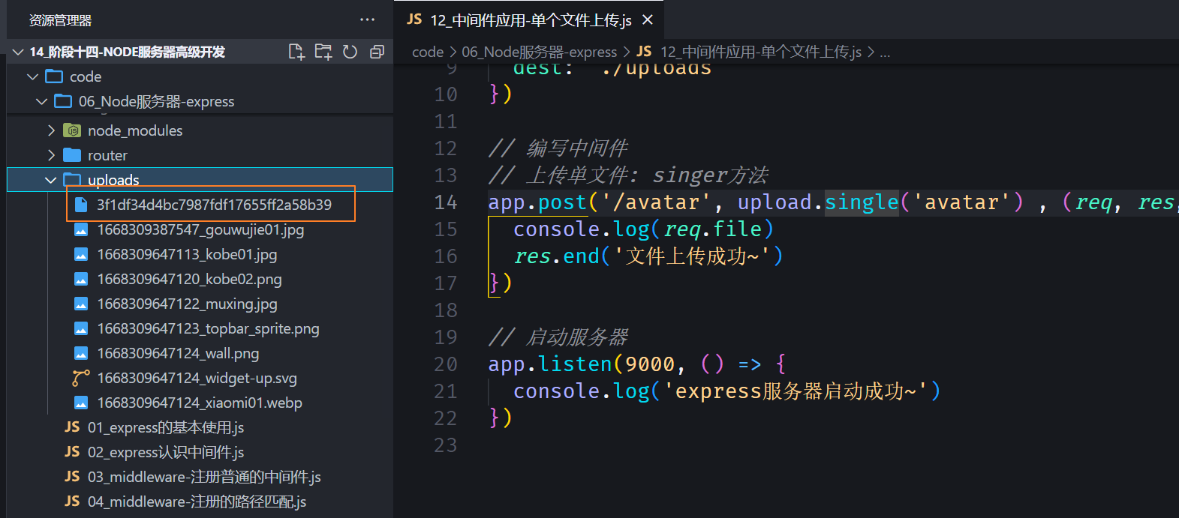This screenshot has height=518, width=1179.
Task: Expand the router folder
Action: [51, 155]
